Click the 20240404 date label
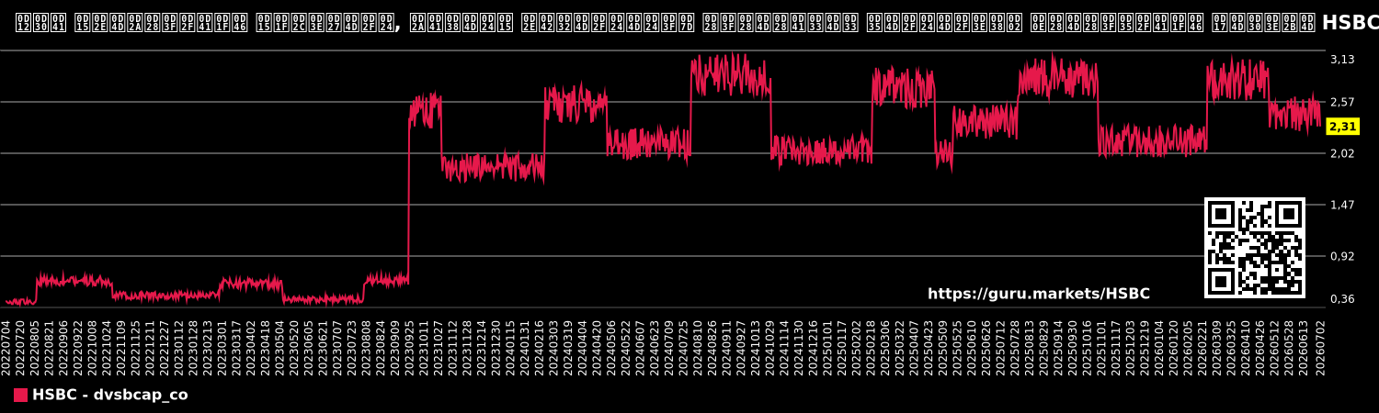 pyautogui.click(x=583, y=347)
